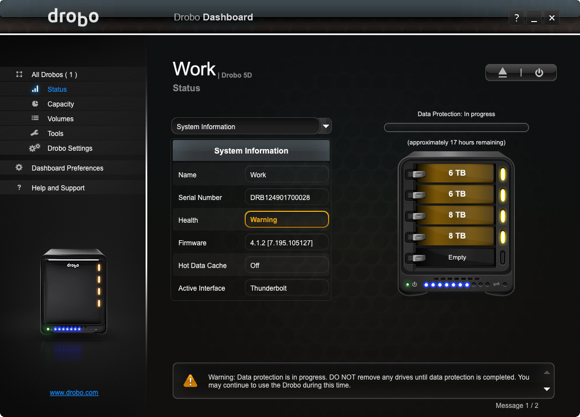
Task: Open the www.drobo.com link
Action: click(74, 393)
